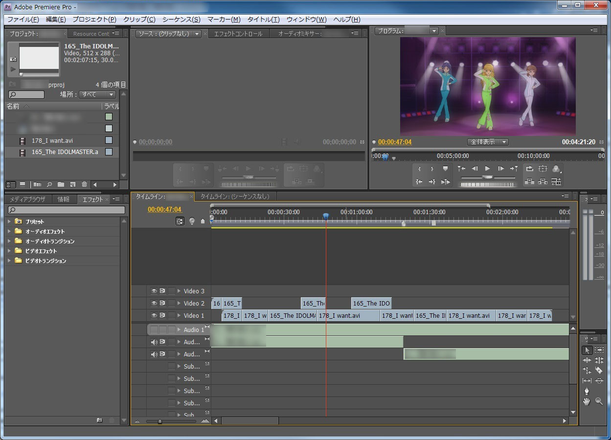The height and width of the screenshot is (440, 611).
Task: Mute second audio track speaker icon
Action: point(154,342)
